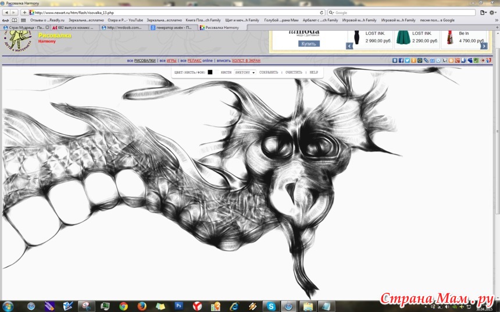Viewport: 500px width, 312px height.
Task: Share via the Odnoklassniki icon
Action: 413,60
